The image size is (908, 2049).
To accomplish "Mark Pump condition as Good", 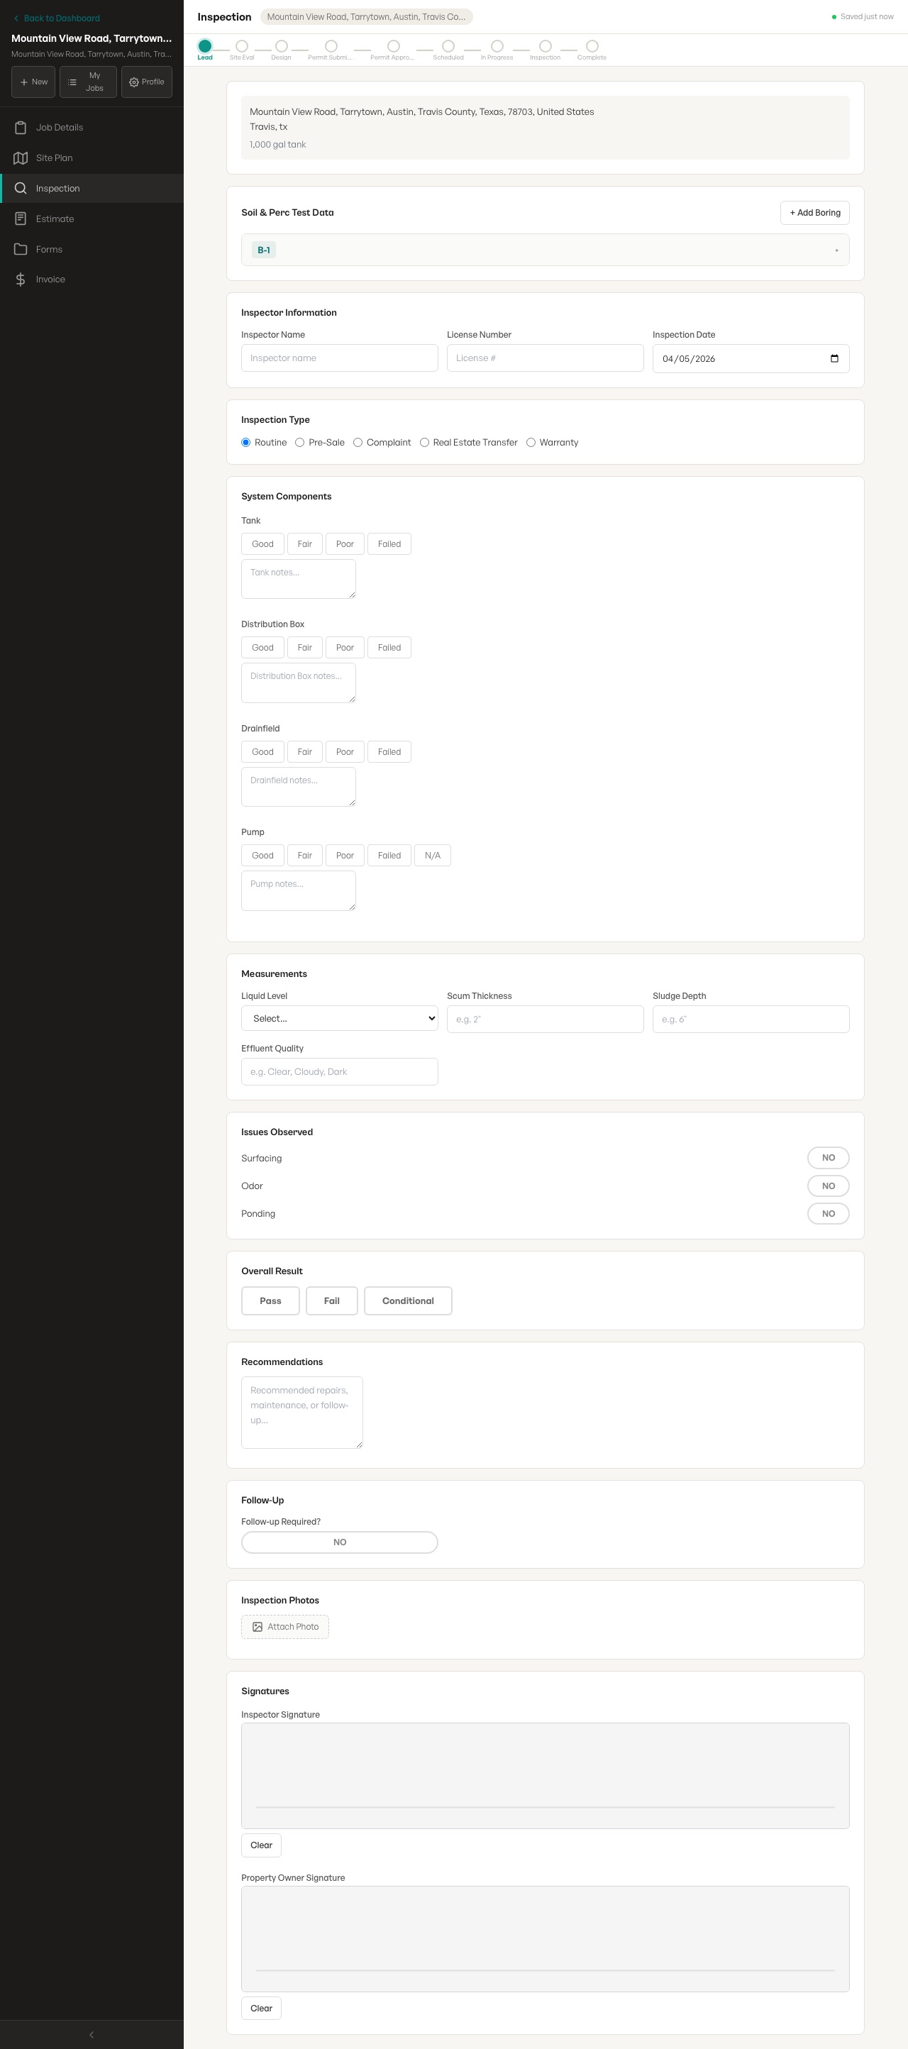I will (262, 855).
